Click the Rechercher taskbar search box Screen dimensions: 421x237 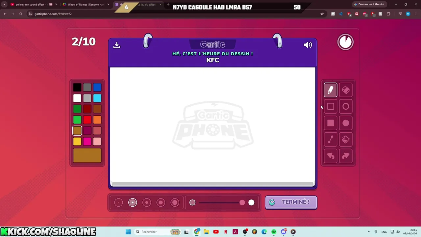158,232
